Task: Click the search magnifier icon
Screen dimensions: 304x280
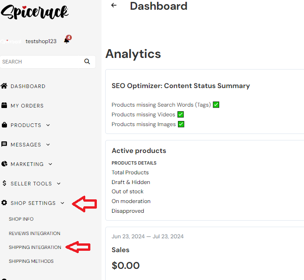Action: 87,62
